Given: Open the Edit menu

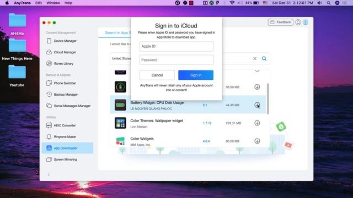Looking at the screenshot, I should coord(39,3).
